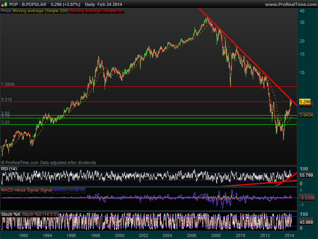Click the candlestick icon beside the POP title

coord(4,4)
